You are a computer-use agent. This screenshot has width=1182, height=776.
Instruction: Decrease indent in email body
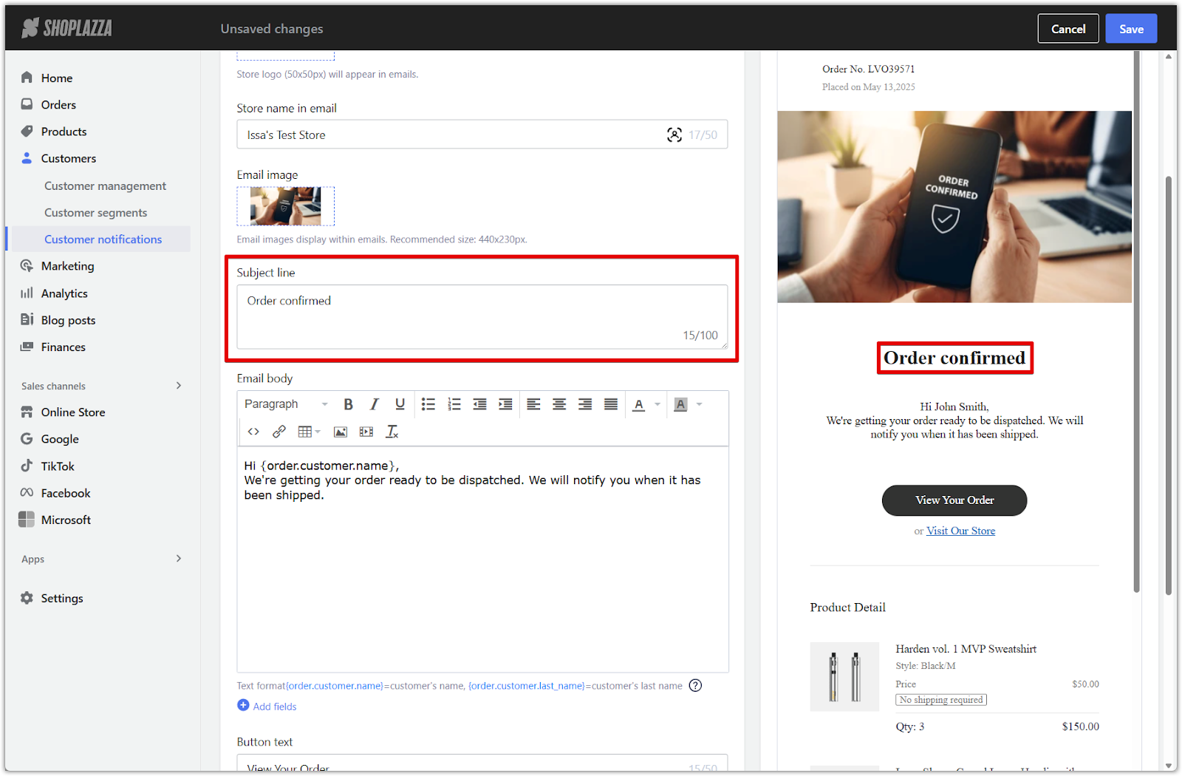(x=480, y=404)
